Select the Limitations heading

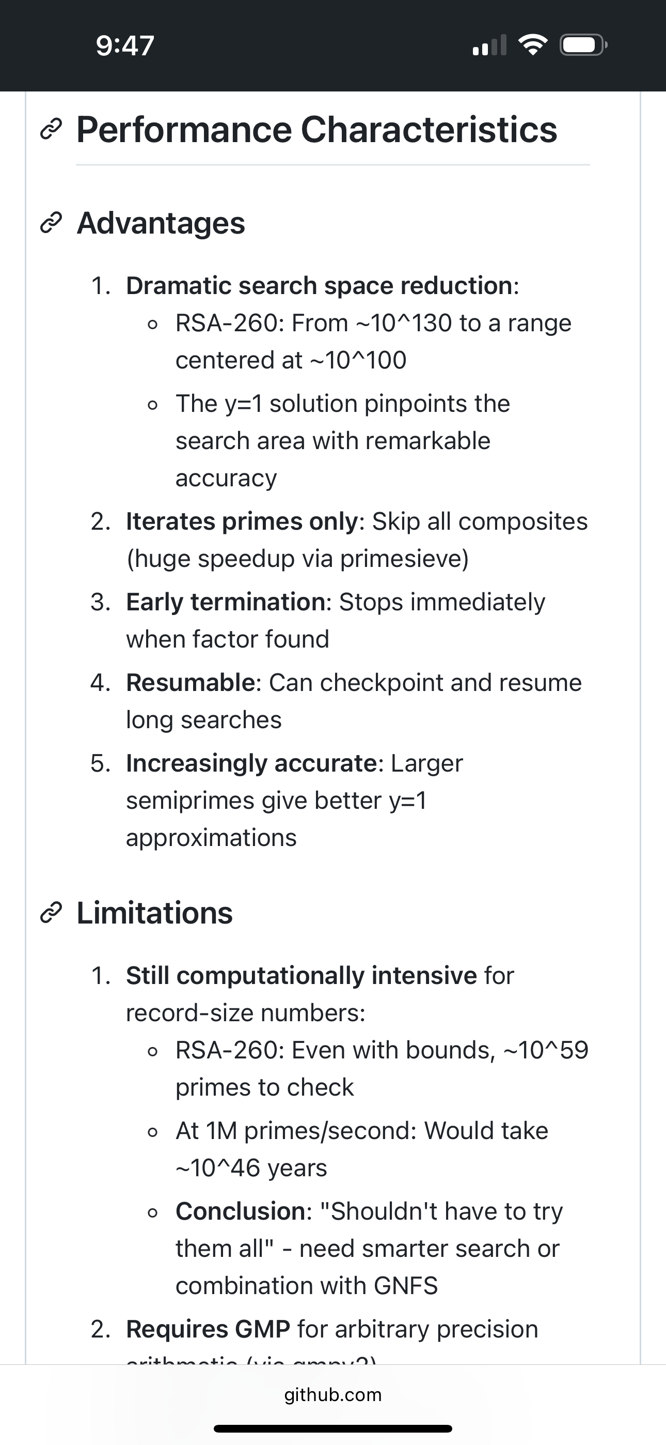point(155,913)
